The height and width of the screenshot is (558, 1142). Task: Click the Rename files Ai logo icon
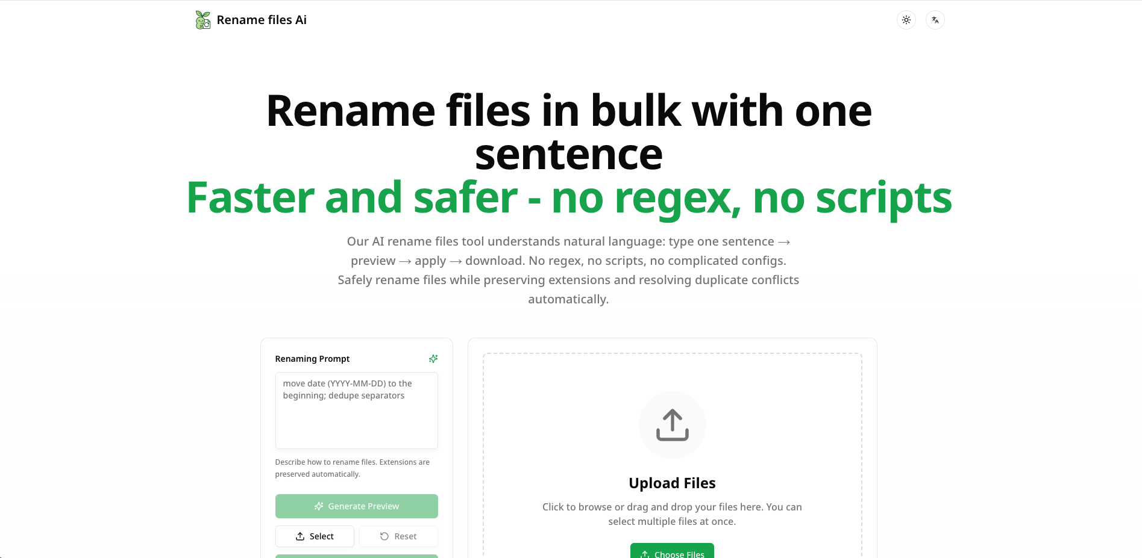point(203,20)
